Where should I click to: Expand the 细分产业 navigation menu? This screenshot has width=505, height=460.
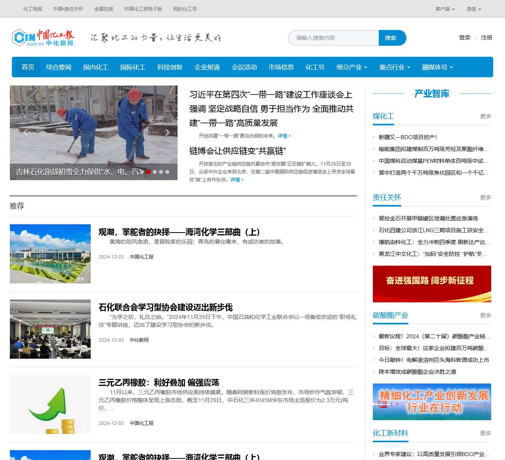(352, 67)
